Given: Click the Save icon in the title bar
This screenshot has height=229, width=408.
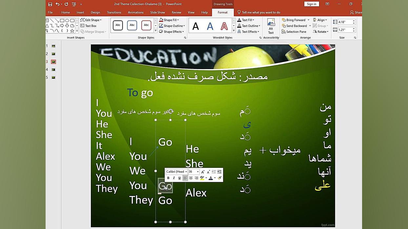Looking at the screenshot, I should pos(50,4).
